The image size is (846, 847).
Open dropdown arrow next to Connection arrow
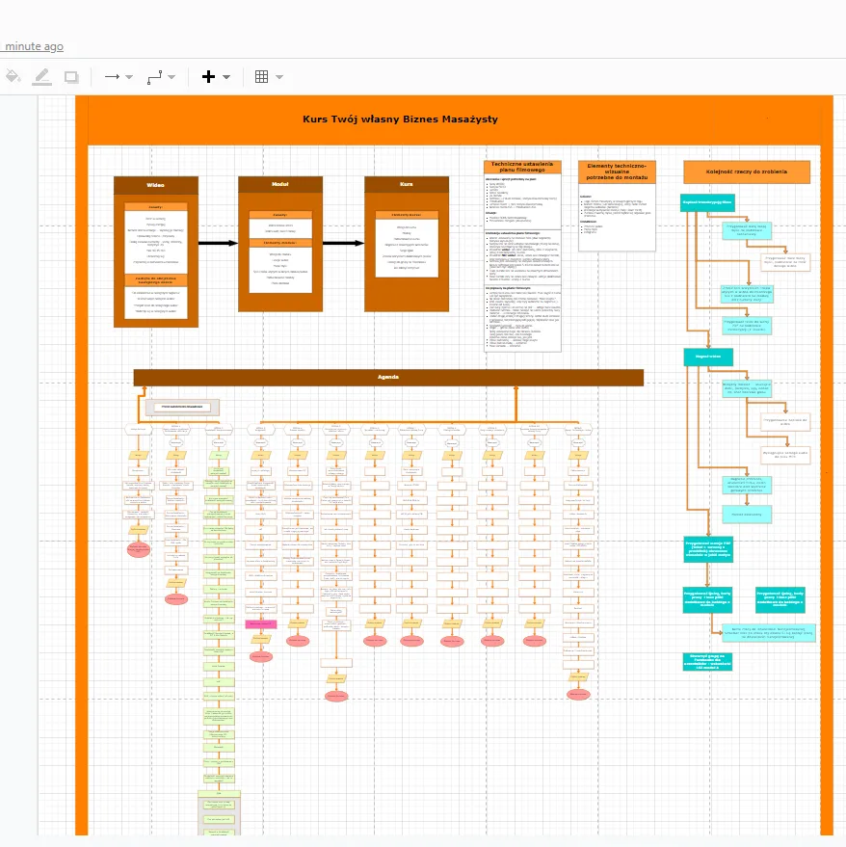pos(129,77)
